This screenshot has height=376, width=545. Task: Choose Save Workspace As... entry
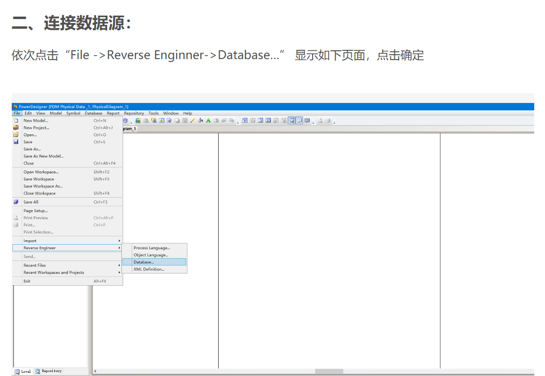coord(67,186)
